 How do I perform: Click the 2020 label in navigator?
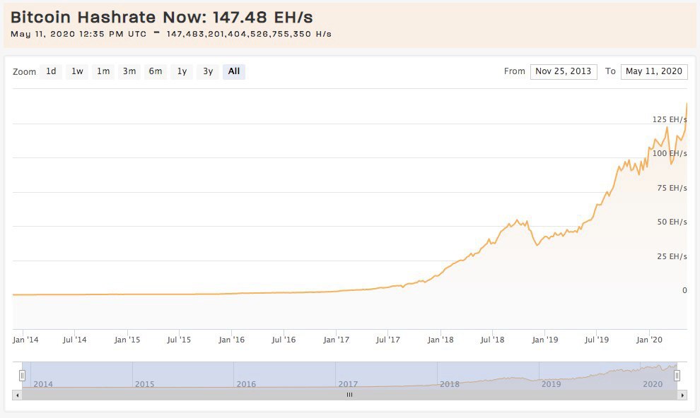[x=653, y=384]
